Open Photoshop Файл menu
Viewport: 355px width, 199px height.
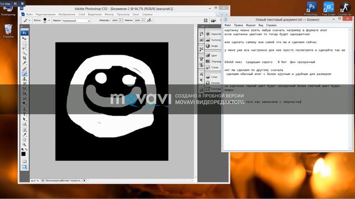pos(29,14)
